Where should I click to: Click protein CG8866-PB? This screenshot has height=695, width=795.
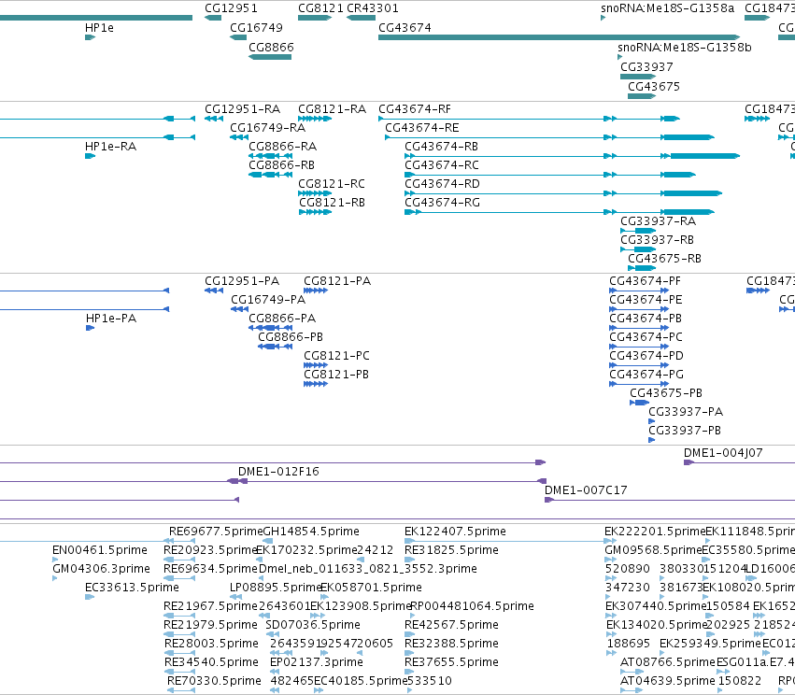[x=291, y=337]
